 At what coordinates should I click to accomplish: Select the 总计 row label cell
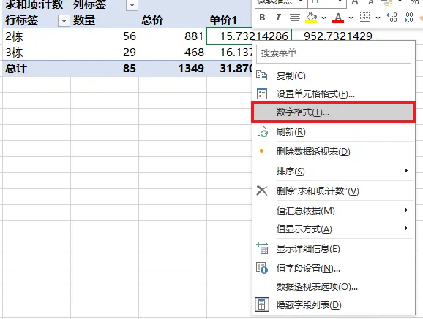click(x=36, y=69)
